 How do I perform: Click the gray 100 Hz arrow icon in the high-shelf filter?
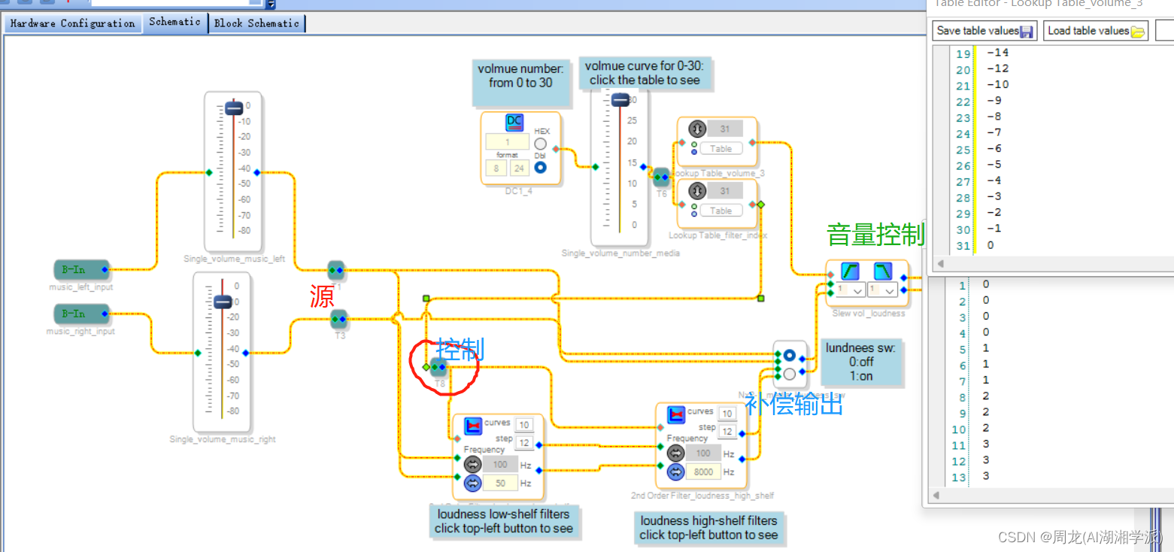[x=675, y=453]
